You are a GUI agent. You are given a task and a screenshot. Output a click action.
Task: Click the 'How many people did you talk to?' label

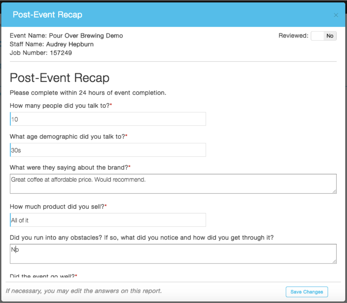tap(60, 106)
